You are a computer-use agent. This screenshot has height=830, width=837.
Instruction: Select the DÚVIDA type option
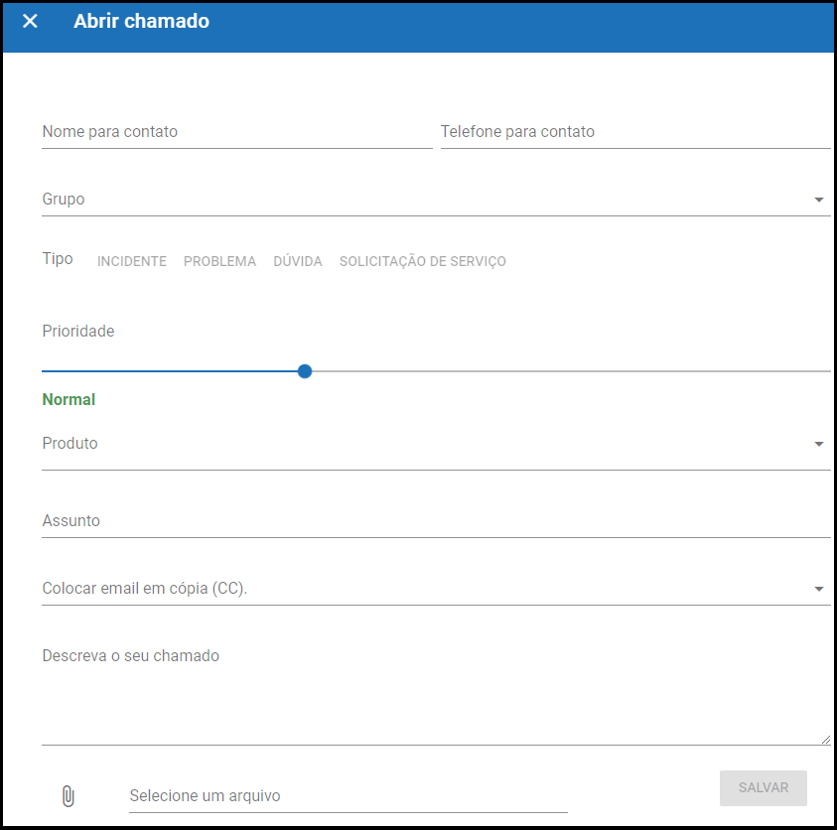(298, 261)
